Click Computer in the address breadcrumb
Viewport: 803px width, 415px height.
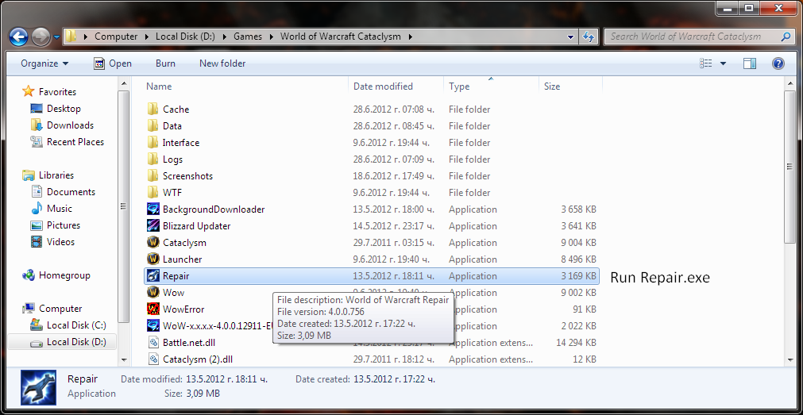click(116, 37)
